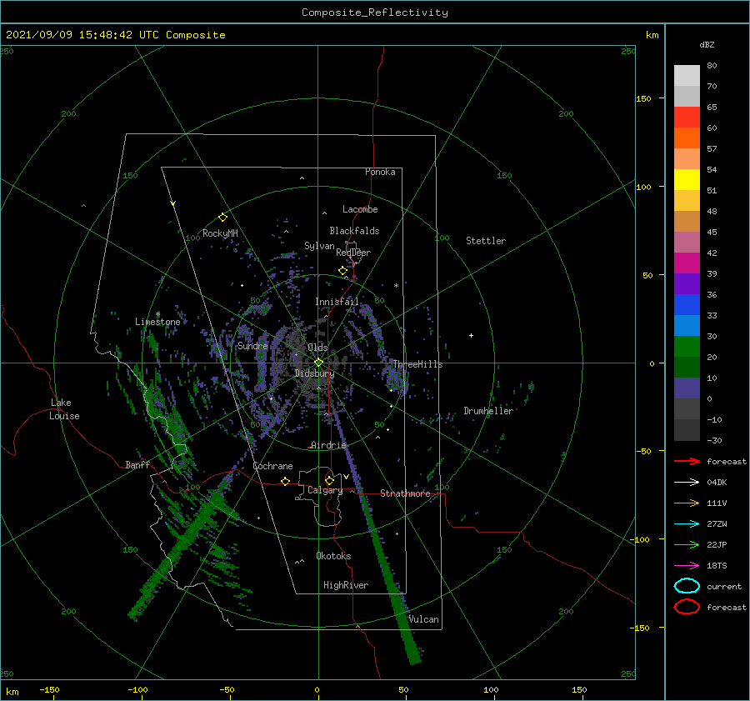
Task: Click the RockyMH label
Action: coord(220,233)
